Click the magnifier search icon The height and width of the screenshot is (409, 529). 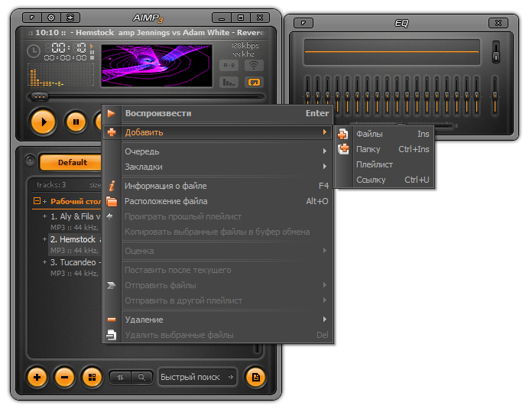(141, 377)
